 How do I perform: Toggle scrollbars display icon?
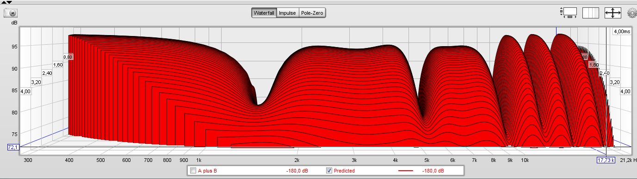568,13
